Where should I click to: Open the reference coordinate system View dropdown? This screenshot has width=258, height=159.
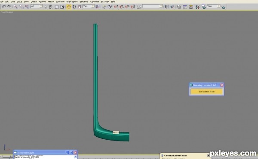(x=89, y=6)
